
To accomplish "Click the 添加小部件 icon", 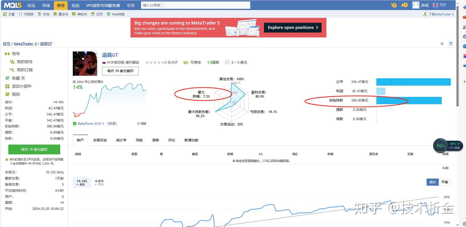I will [7, 86].
